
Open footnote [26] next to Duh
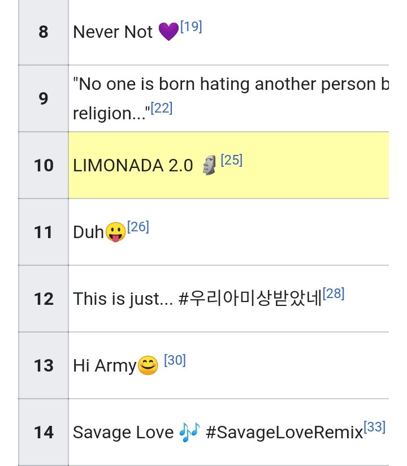(x=138, y=227)
